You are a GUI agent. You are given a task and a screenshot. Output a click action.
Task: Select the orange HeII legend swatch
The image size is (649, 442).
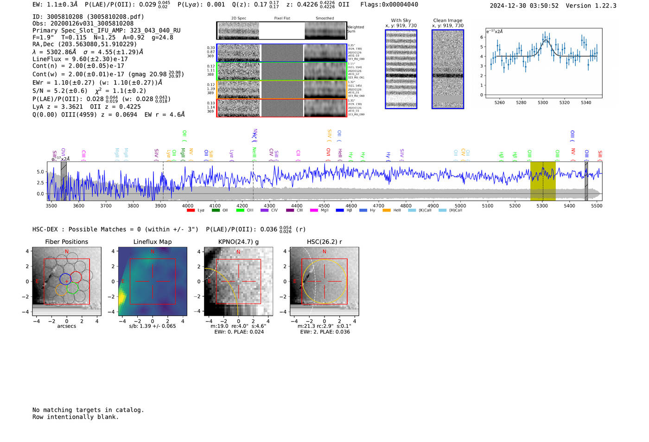pyautogui.click(x=387, y=211)
